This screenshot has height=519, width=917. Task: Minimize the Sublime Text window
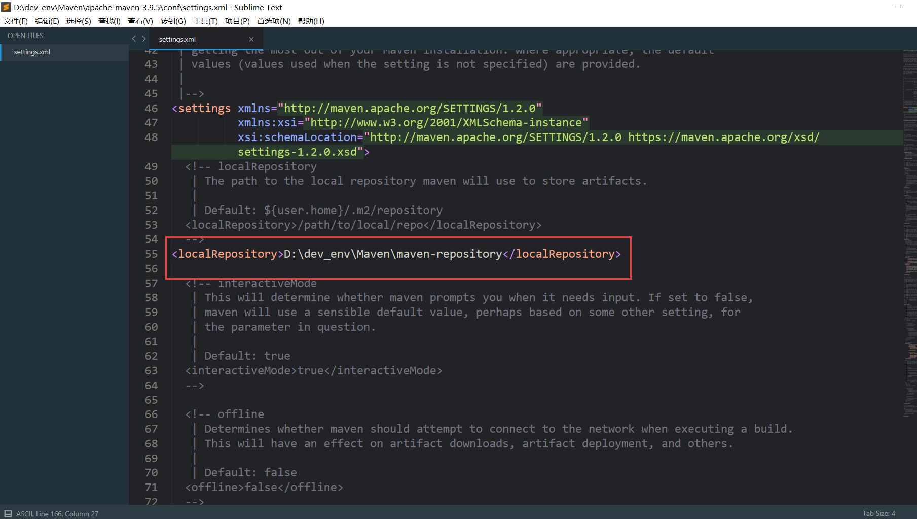898,7
